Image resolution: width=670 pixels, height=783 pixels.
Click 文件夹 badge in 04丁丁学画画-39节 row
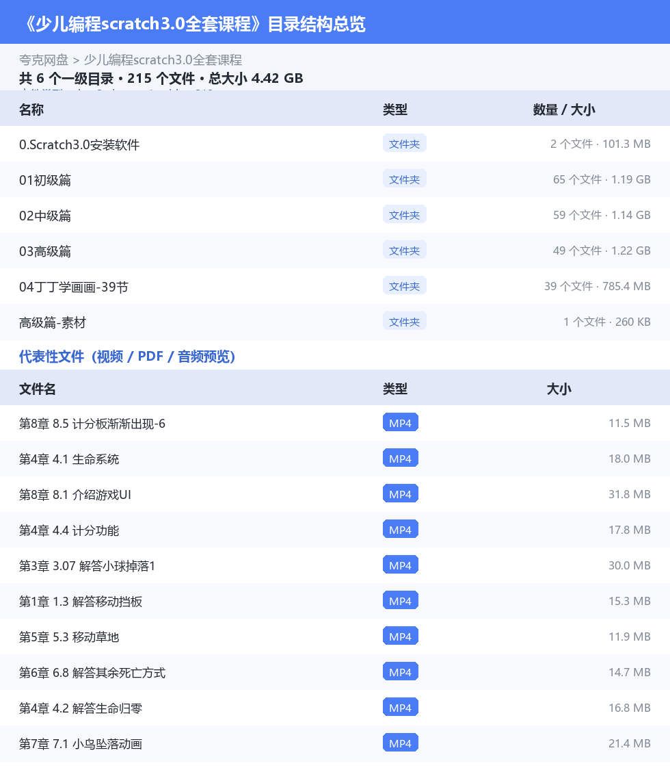404,285
